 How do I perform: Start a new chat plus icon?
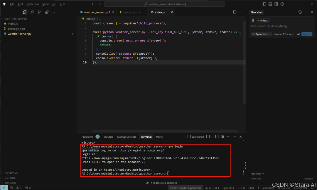294,12
